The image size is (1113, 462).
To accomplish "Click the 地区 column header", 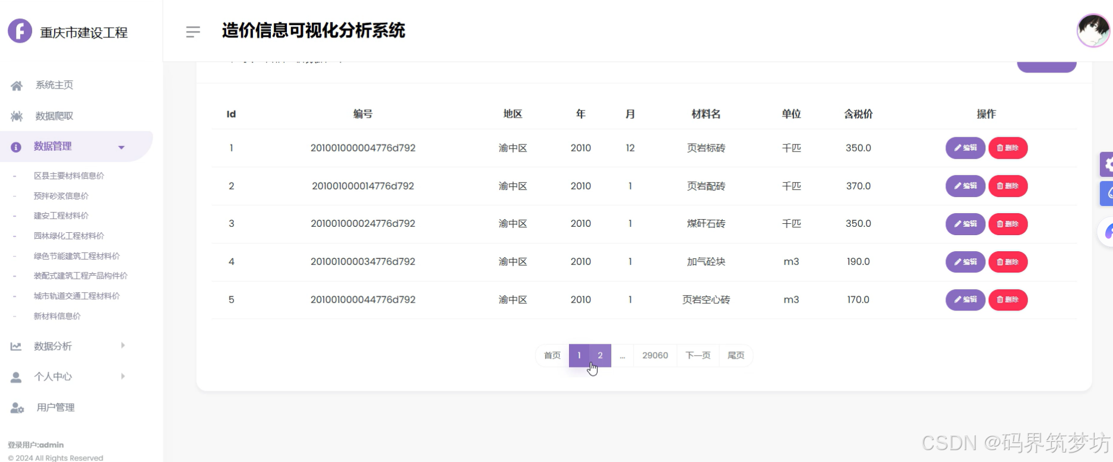I will [513, 114].
